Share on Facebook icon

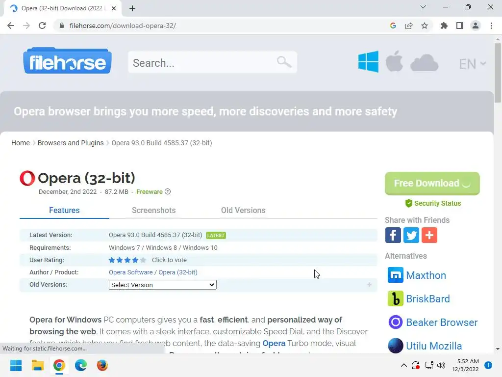point(393,235)
